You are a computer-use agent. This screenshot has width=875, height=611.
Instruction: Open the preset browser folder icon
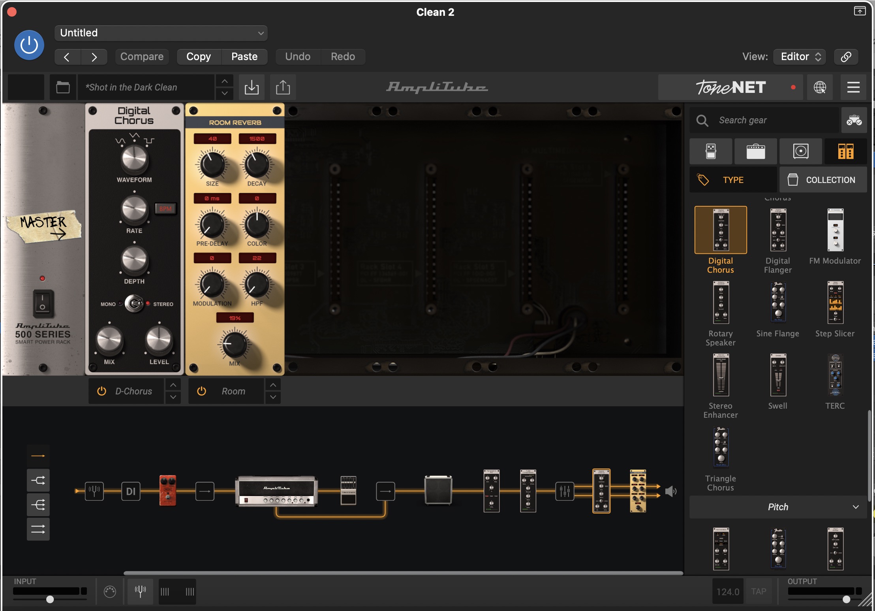pyautogui.click(x=63, y=87)
